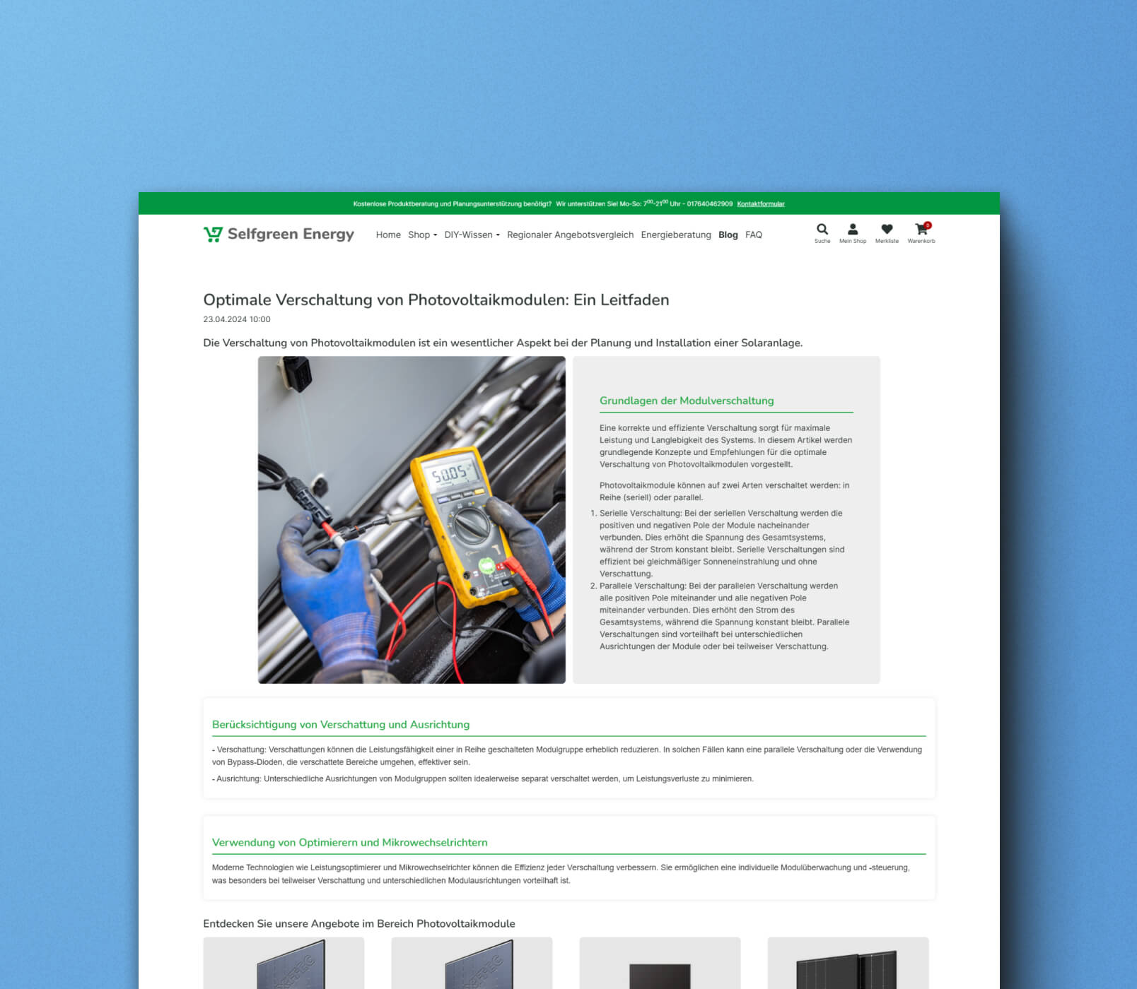This screenshot has width=1137, height=989.
Task: Click the multimeter article image
Action: pyautogui.click(x=412, y=520)
